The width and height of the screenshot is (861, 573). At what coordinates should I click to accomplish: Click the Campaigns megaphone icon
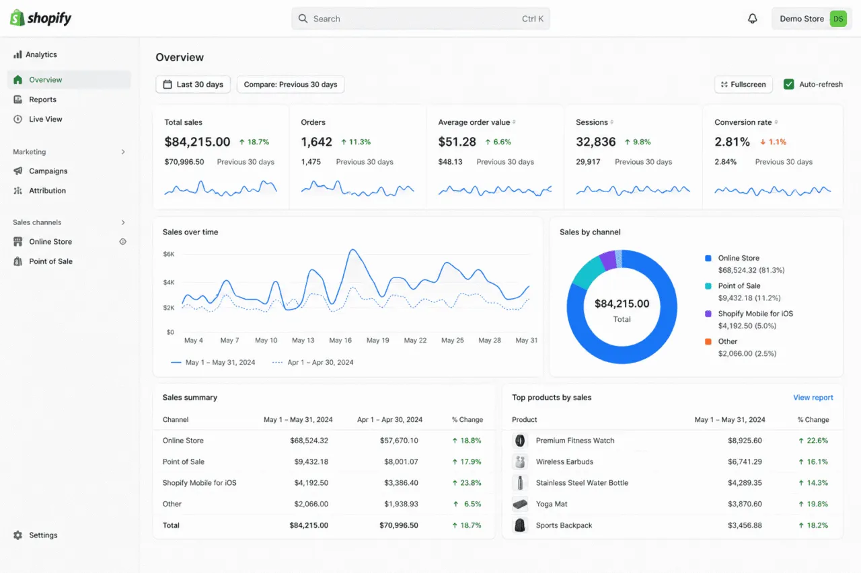18,171
